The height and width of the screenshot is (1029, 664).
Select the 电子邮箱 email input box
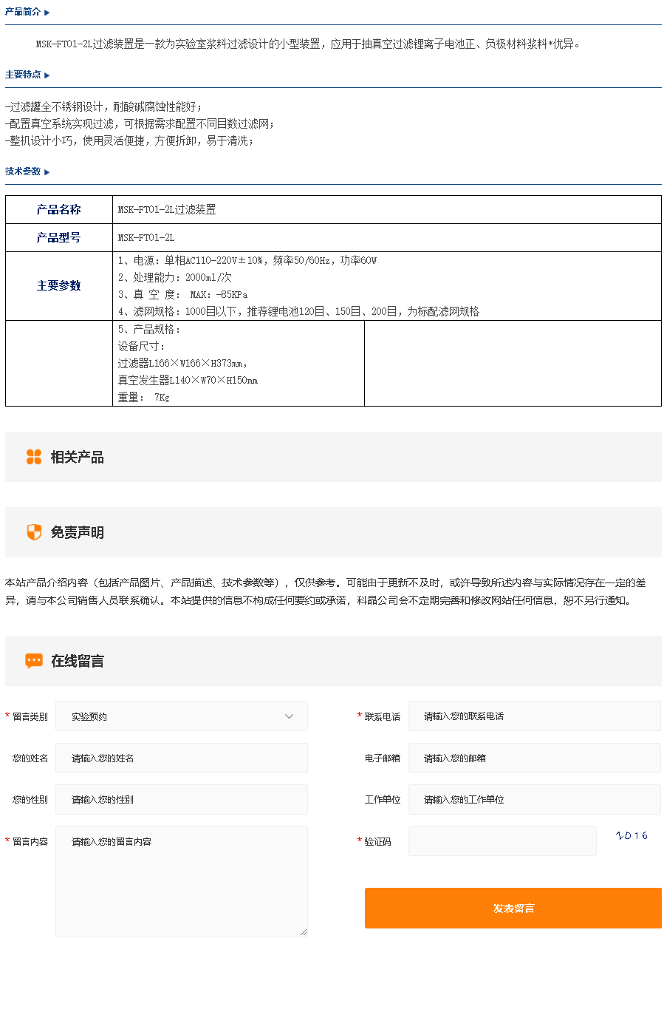tap(534, 758)
